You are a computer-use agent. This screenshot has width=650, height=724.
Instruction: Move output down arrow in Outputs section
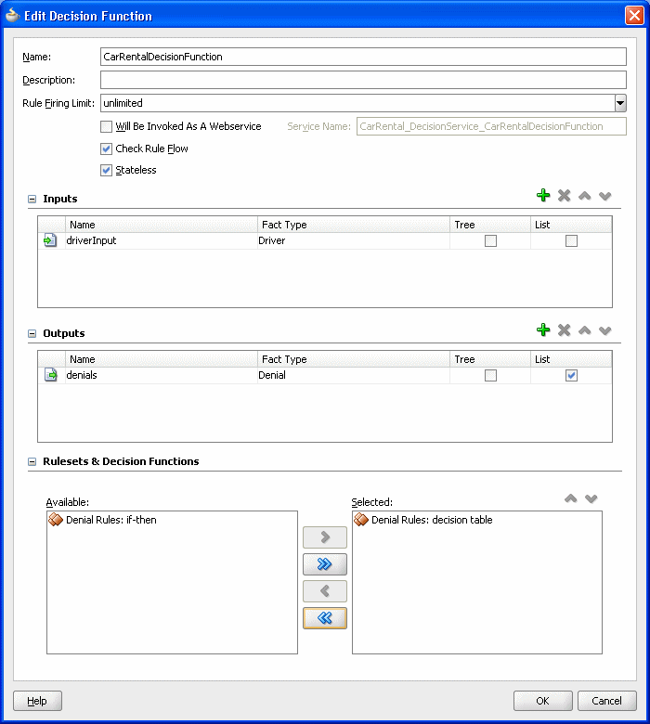(604, 330)
